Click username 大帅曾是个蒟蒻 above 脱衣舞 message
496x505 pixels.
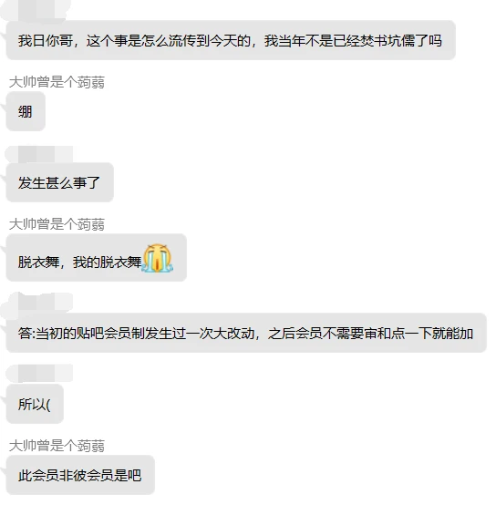(x=57, y=224)
